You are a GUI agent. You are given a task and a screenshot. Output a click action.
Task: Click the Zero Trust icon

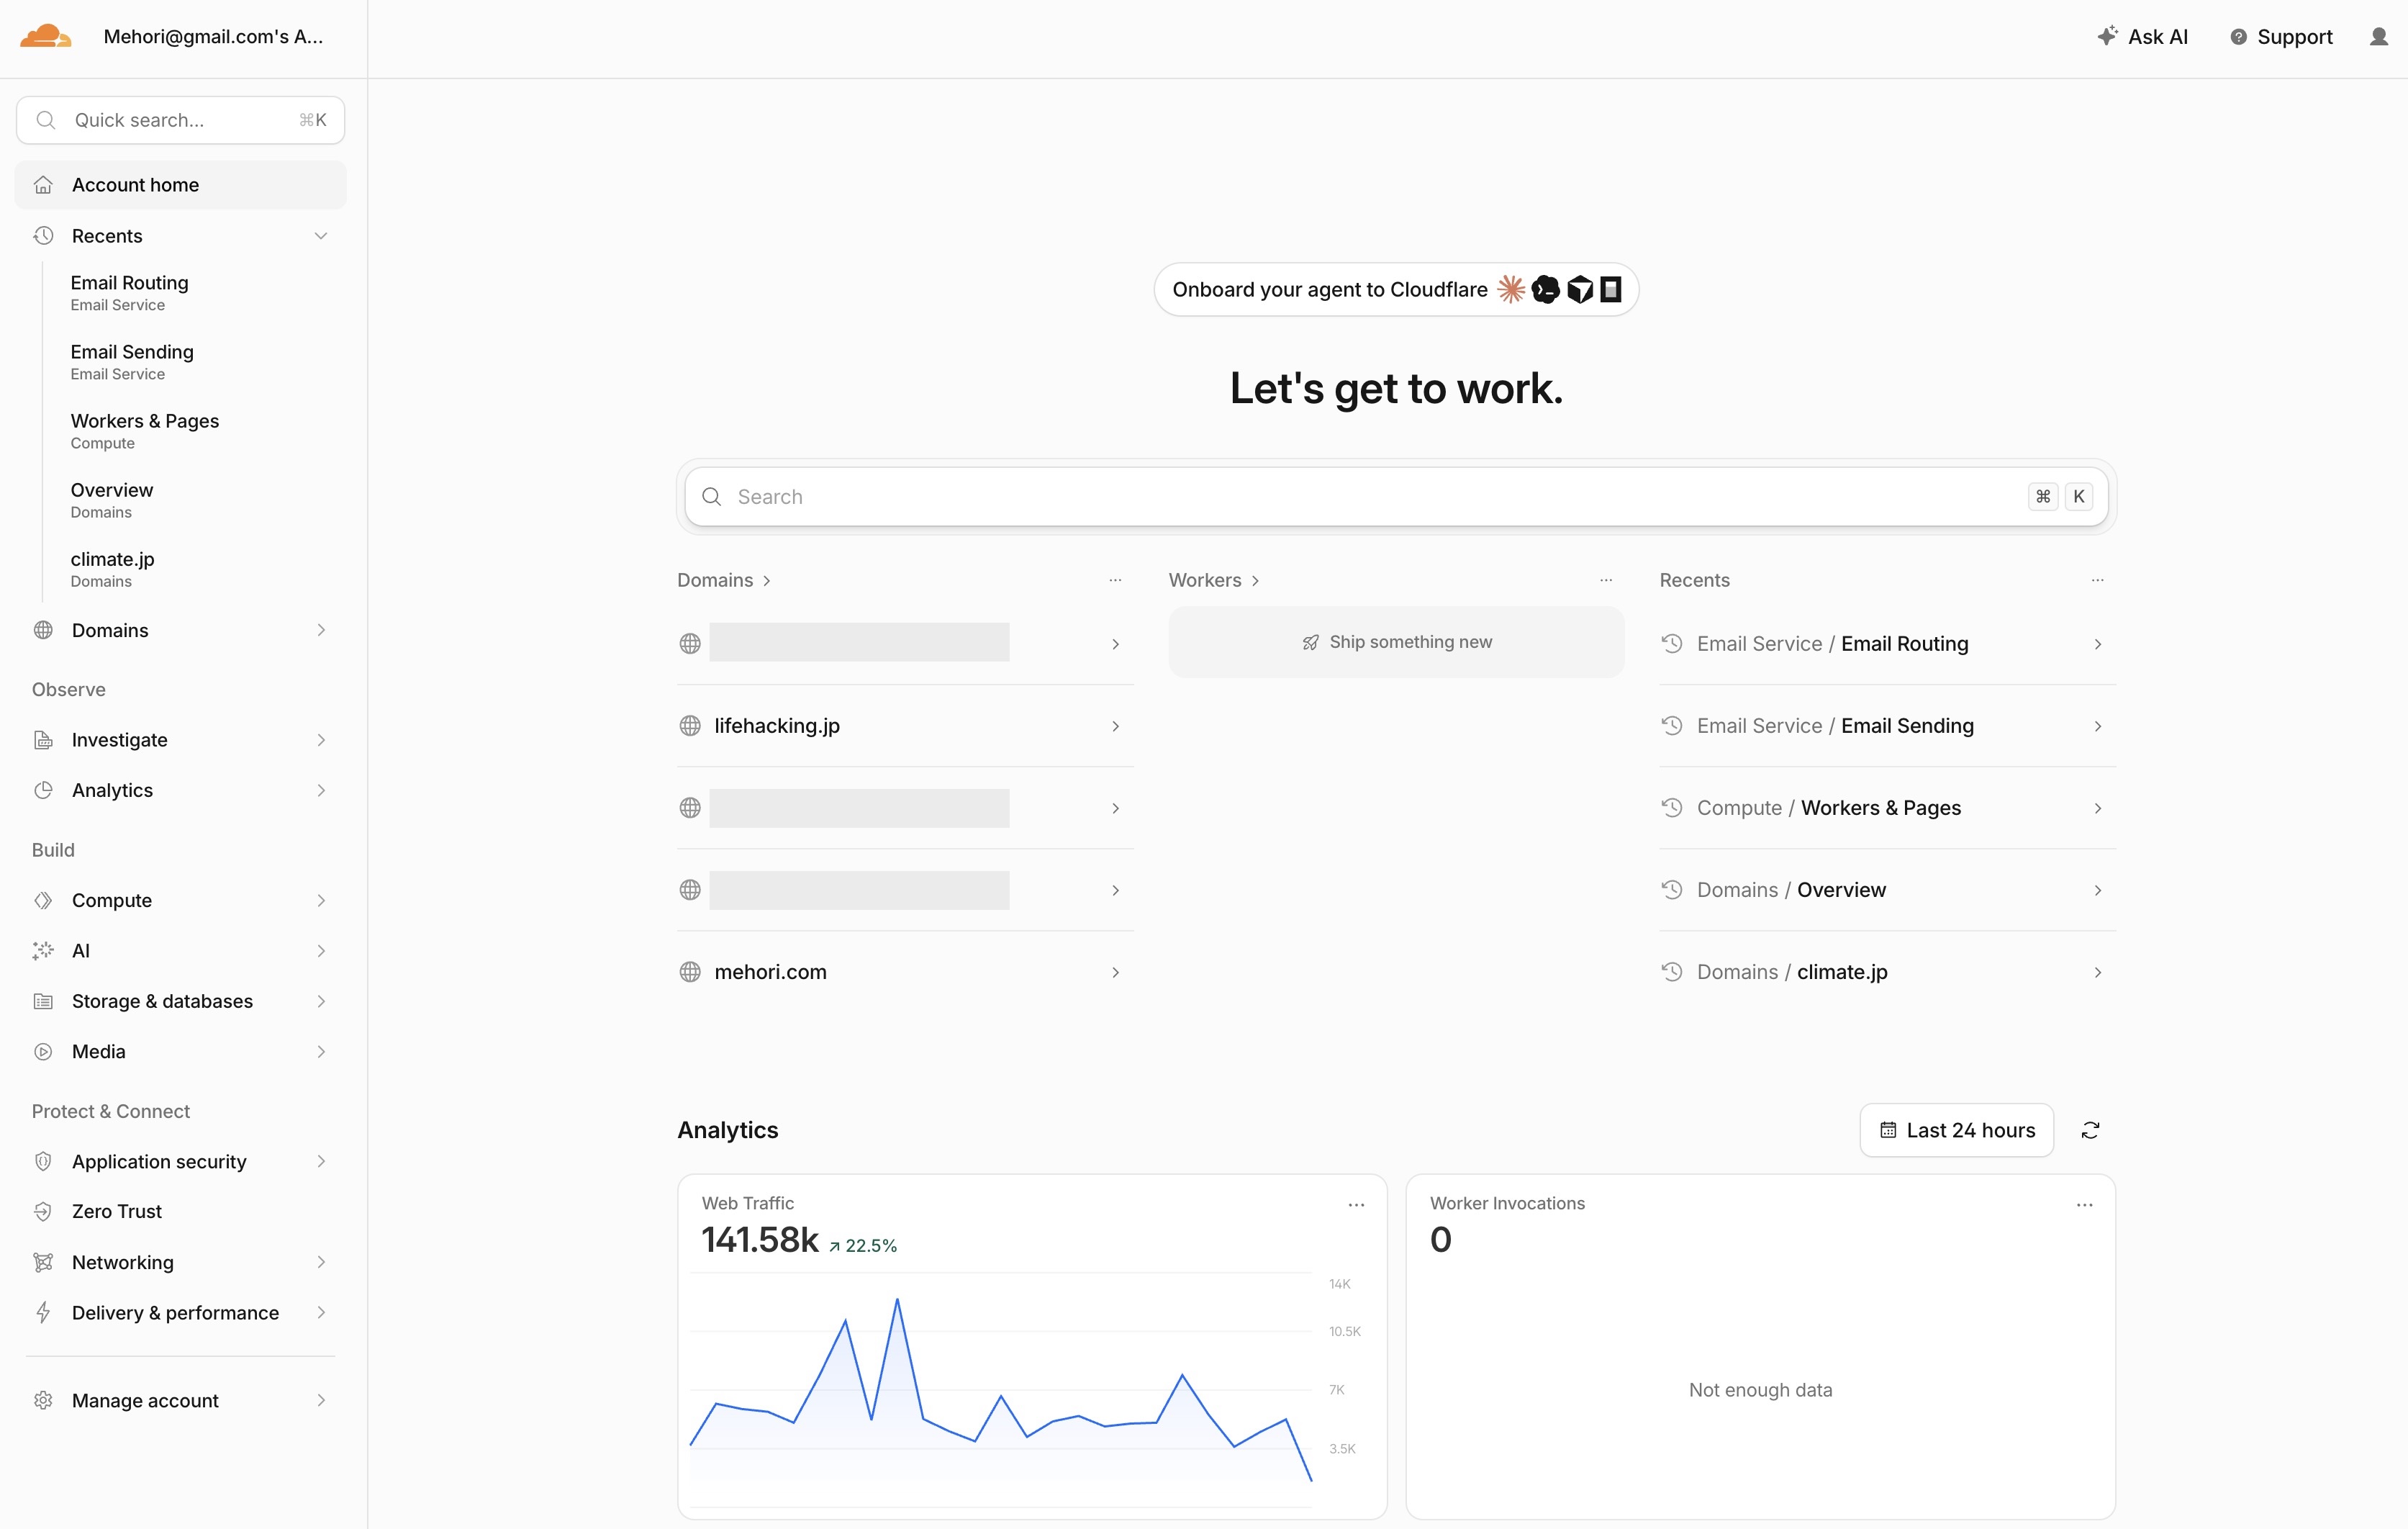click(x=43, y=1211)
